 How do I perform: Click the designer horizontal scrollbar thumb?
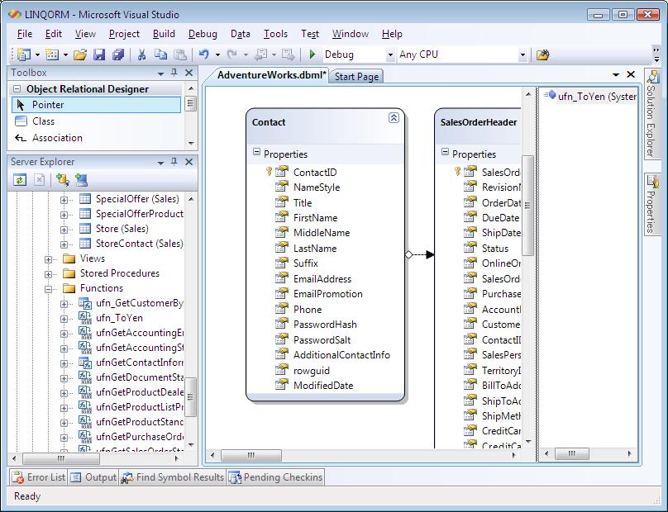point(250,455)
